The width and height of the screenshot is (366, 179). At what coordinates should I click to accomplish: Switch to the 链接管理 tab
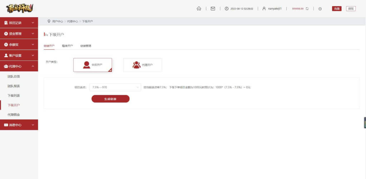pos(86,46)
